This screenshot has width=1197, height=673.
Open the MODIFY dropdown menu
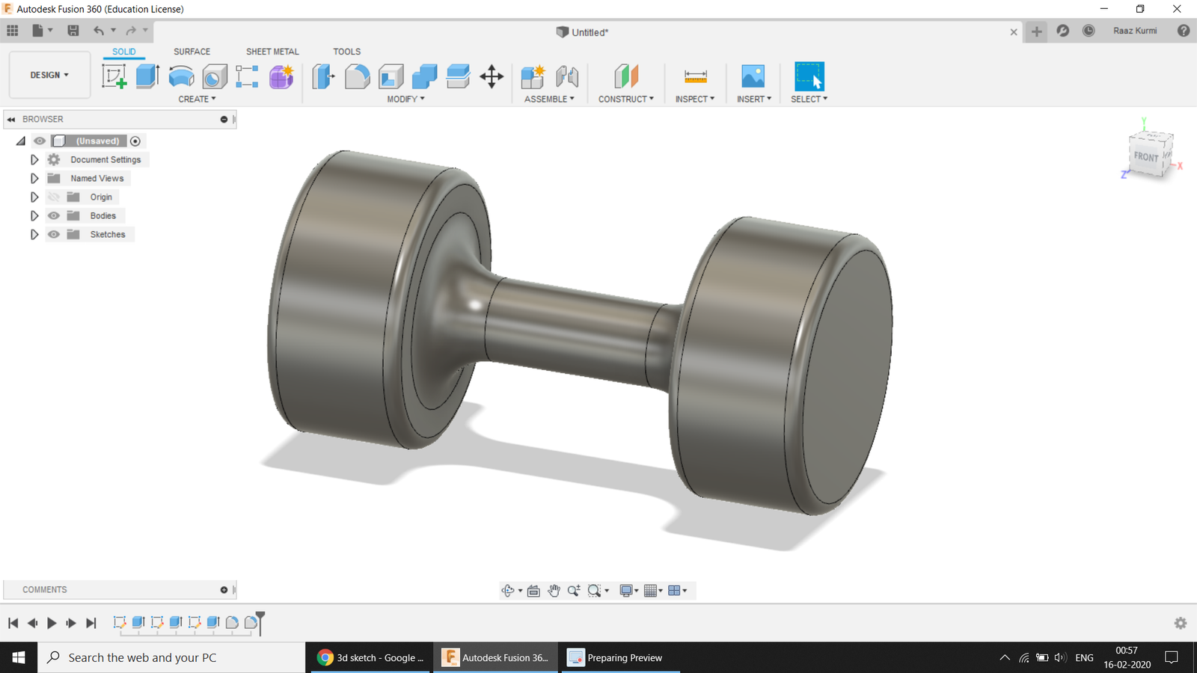[405, 99]
